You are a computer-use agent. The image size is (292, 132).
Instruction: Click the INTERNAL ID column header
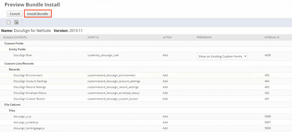pos(272,37)
